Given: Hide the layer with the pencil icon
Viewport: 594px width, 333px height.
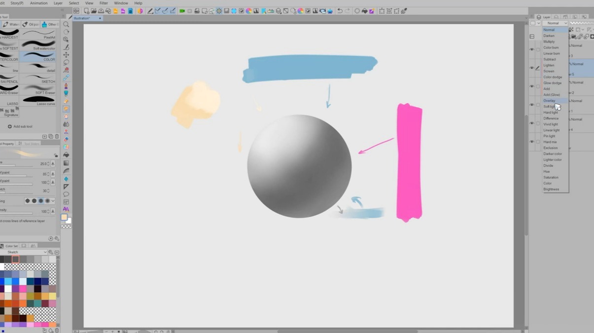Looking at the screenshot, I should 531,68.
